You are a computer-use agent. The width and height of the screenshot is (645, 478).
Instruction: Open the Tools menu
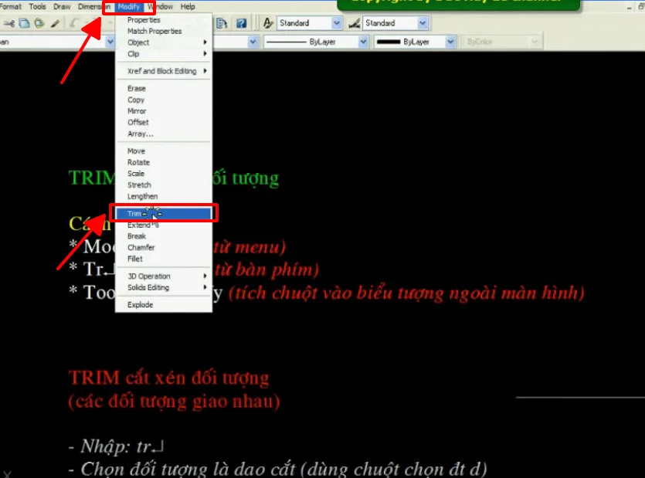[x=37, y=7]
